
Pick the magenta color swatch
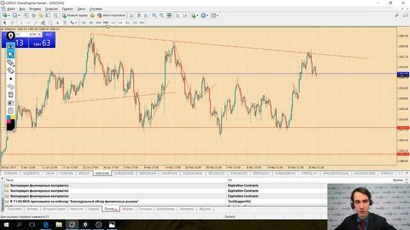click(x=8, y=121)
